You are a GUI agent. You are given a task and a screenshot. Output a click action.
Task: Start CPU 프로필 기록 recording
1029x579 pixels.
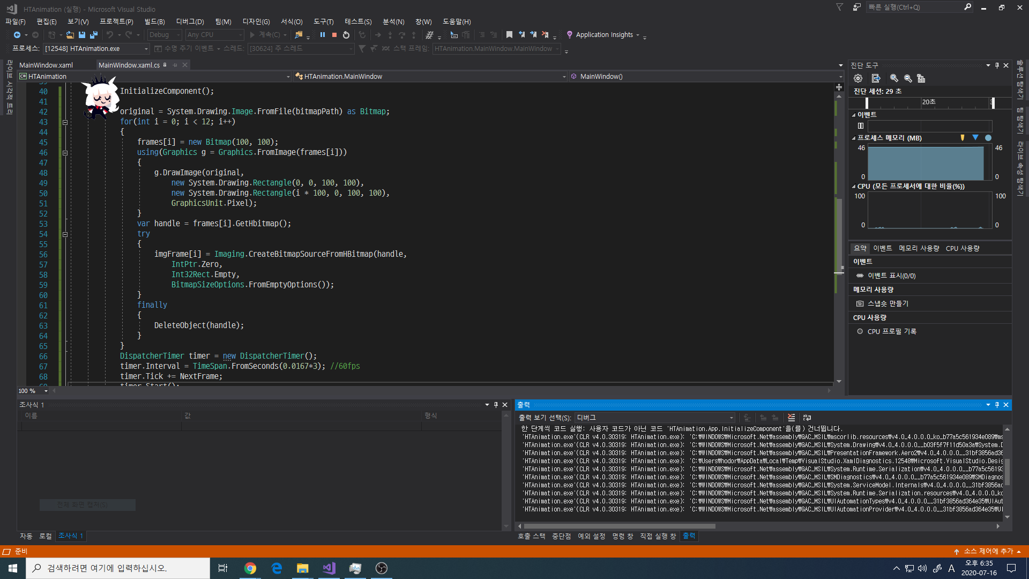[893, 331]
